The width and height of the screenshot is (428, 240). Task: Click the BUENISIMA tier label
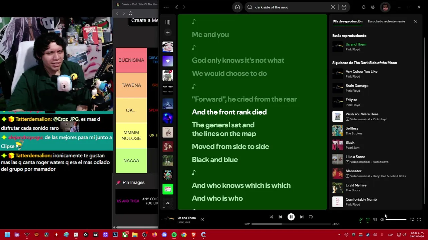coord(131,60)
